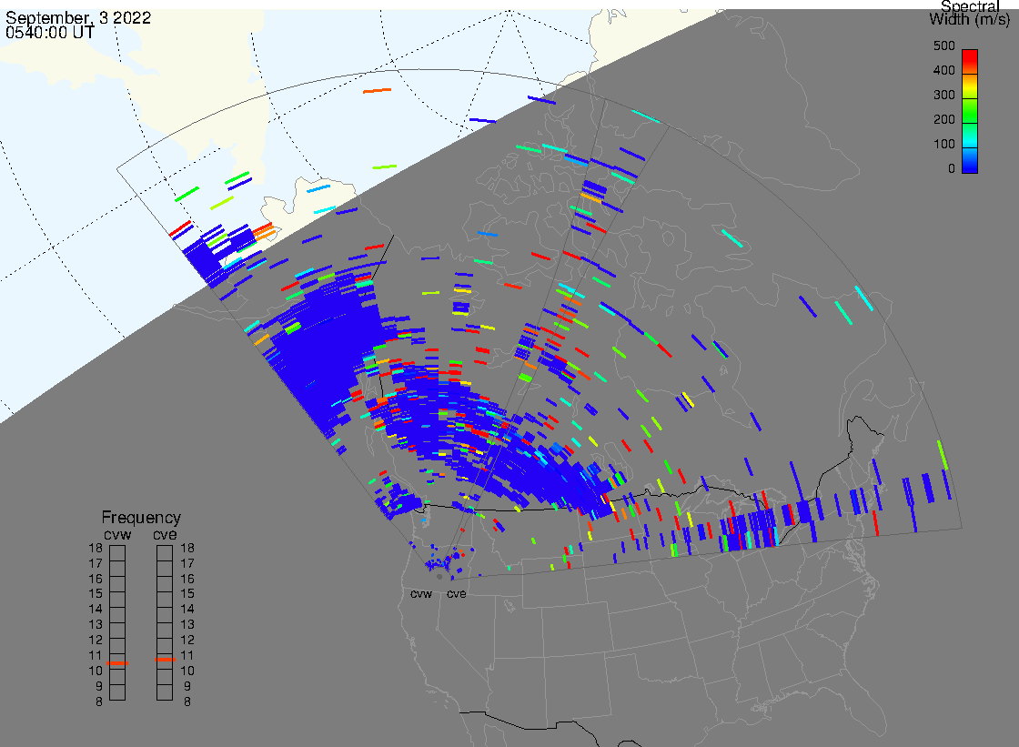Viewport: 1019px width, 747px height.
Task: Click the cvw column label under Frequency
Action: (117, 535)
